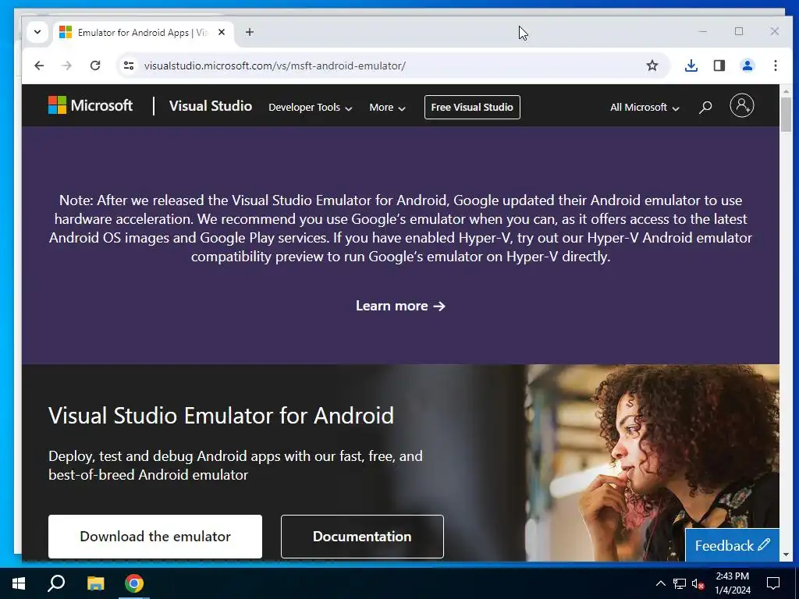This screenshot has height=599, width=799.
Task: Click the Free Visual Studio button
Action: tap(472, 107)
